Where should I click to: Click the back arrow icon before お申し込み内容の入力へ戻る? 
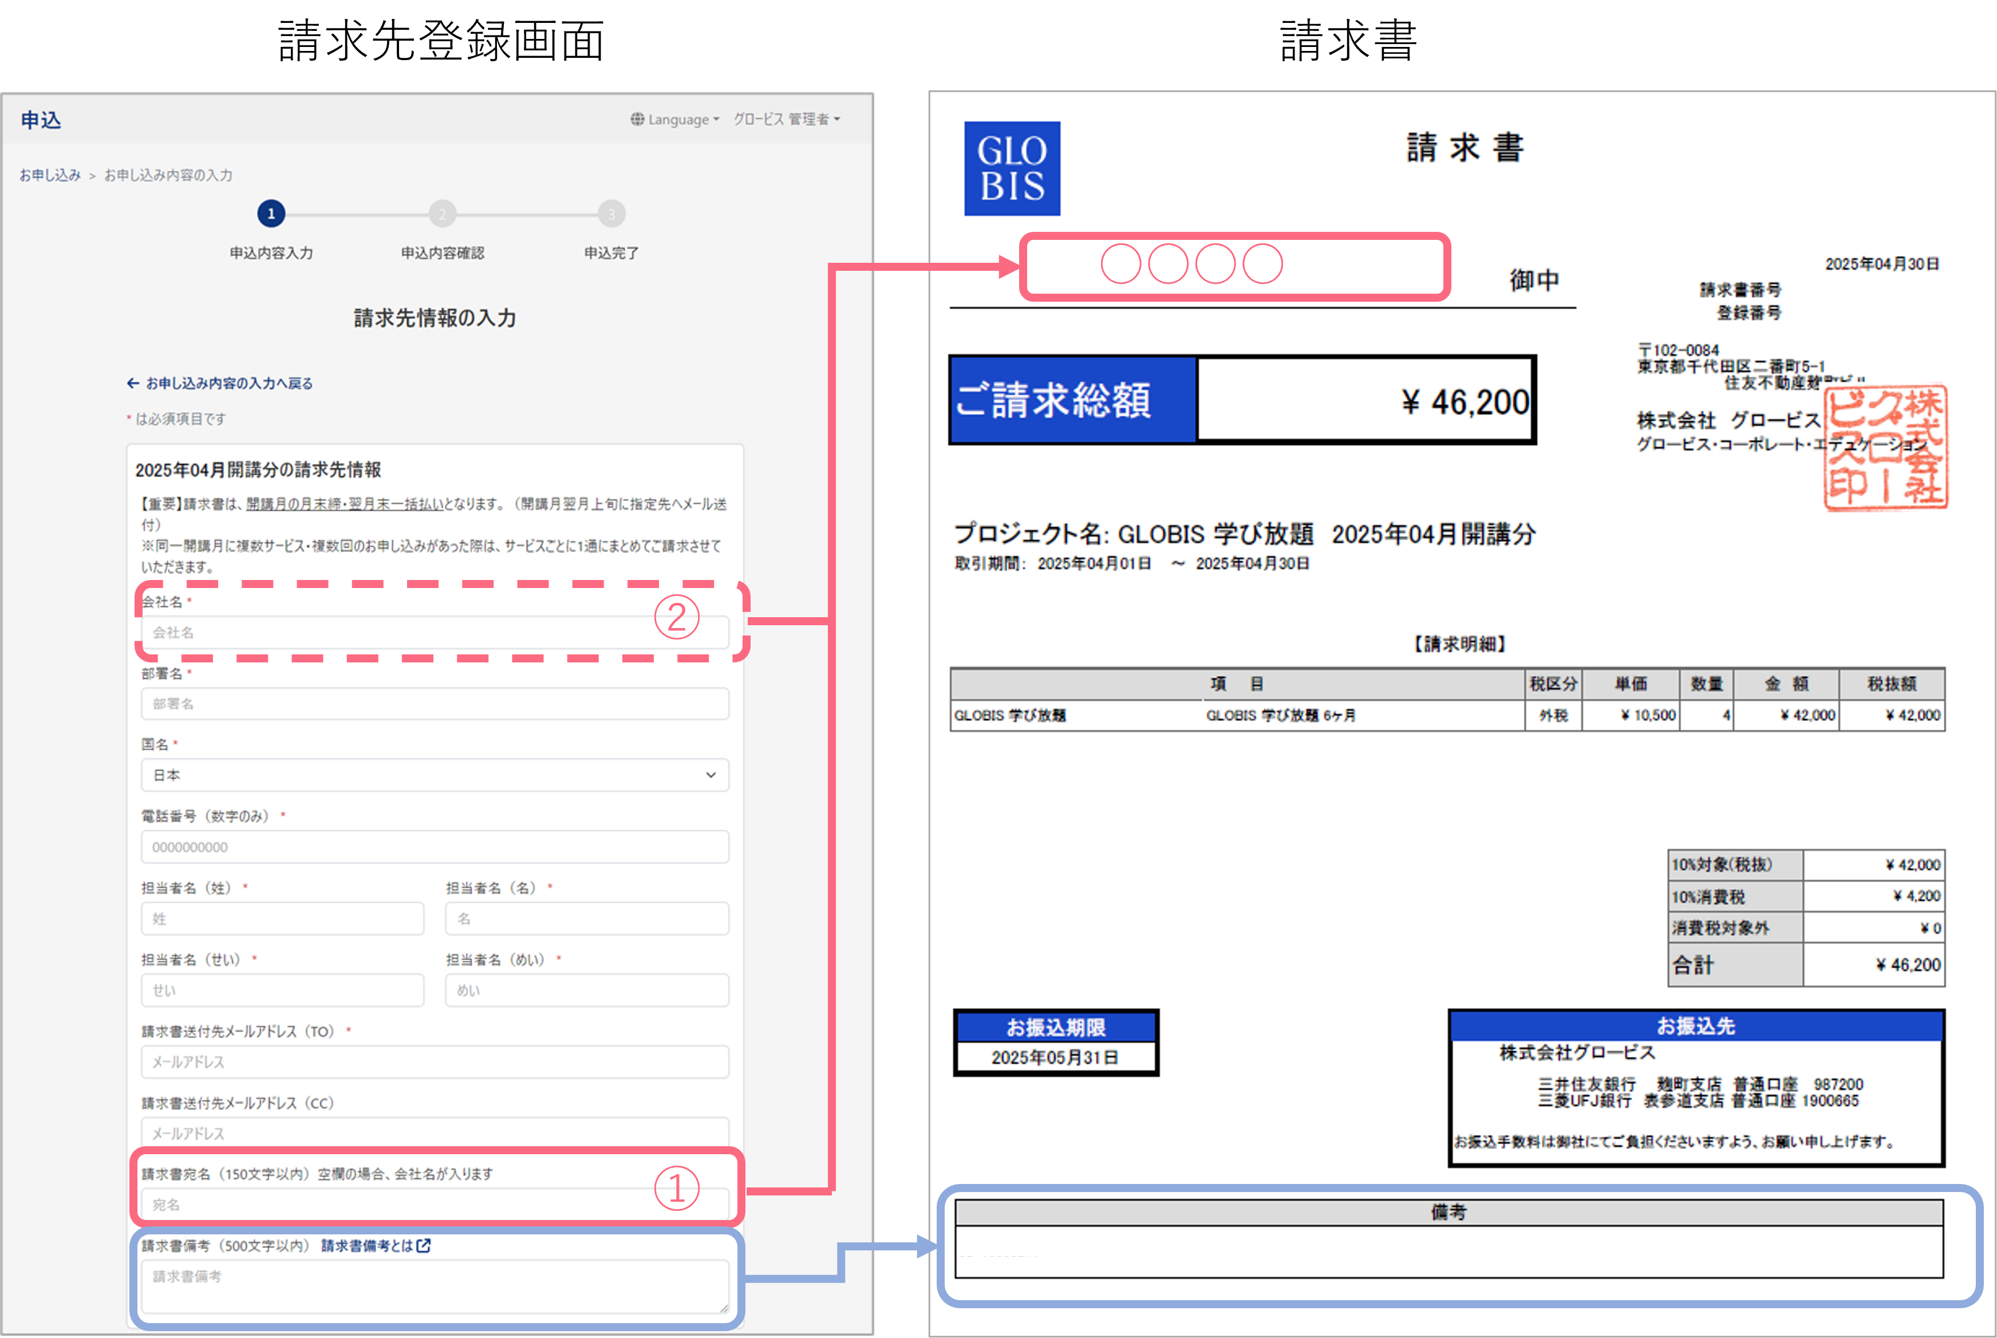tap(133, 383)
